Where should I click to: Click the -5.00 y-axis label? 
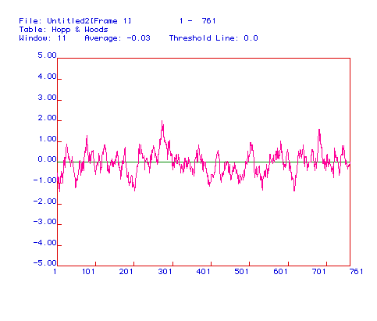(x=45, y=263)
